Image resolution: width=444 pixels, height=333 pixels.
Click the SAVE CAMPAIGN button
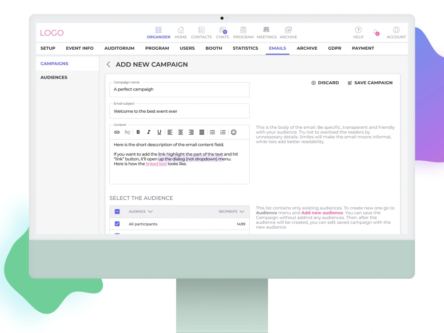370,83
